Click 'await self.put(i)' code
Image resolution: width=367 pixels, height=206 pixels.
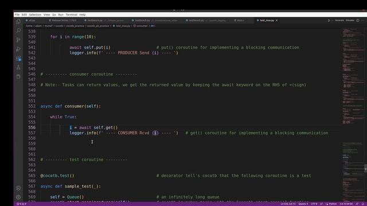coord(90,47)
